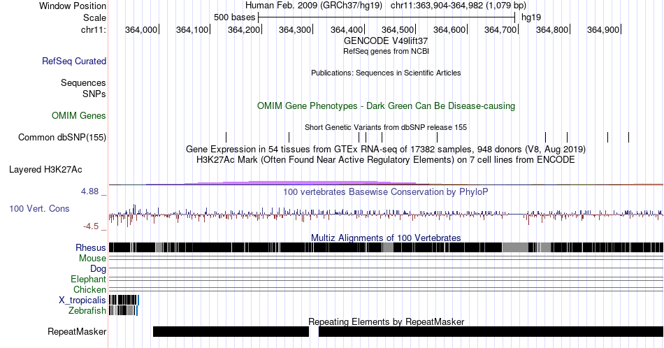
Task: Click the Basewise Conservation by PhyloP title
Action: pyautogui.click(x=386, y=191)
